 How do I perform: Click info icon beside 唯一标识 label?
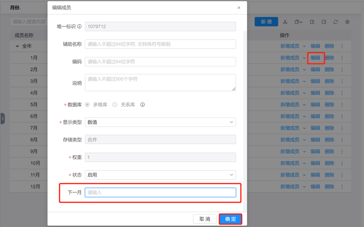tap(79, 26)
